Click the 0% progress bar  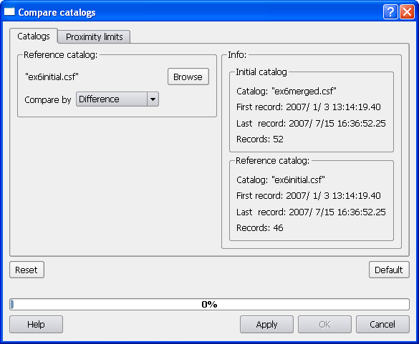click(x=209, y=304)
